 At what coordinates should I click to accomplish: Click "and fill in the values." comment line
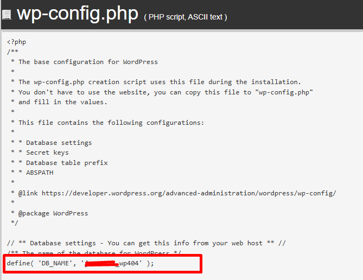62,102
